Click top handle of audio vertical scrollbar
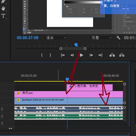The width and height of the screenshot is (136, 136). pos(125,107)
